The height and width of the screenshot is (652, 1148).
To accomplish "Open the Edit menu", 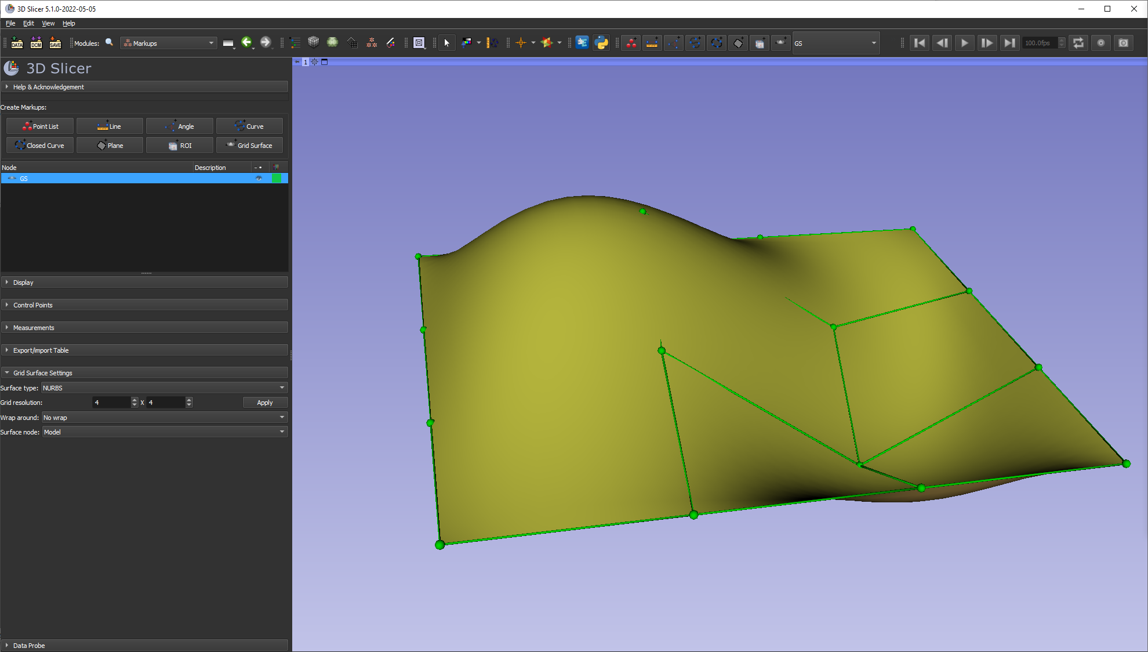I will click(28, 23).
